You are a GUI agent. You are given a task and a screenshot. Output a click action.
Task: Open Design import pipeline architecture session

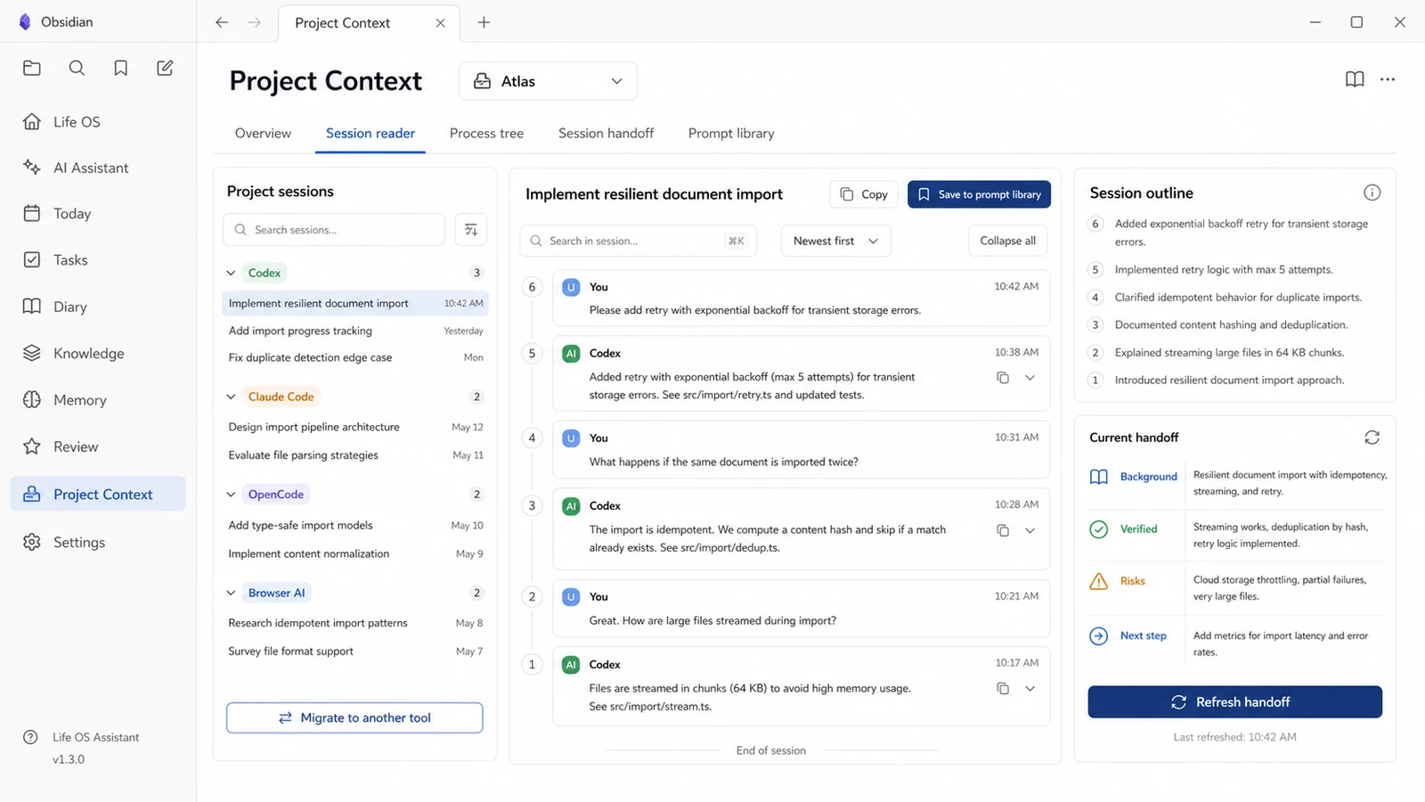355,427
